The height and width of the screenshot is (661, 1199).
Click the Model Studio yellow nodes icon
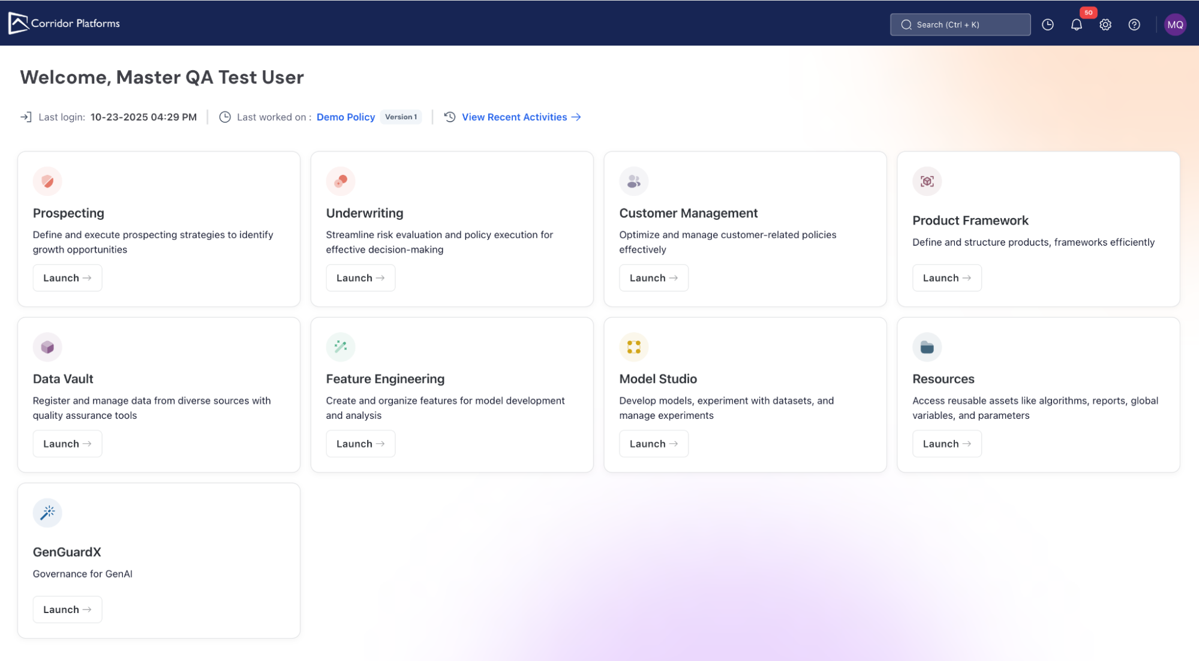click(633, 347)
